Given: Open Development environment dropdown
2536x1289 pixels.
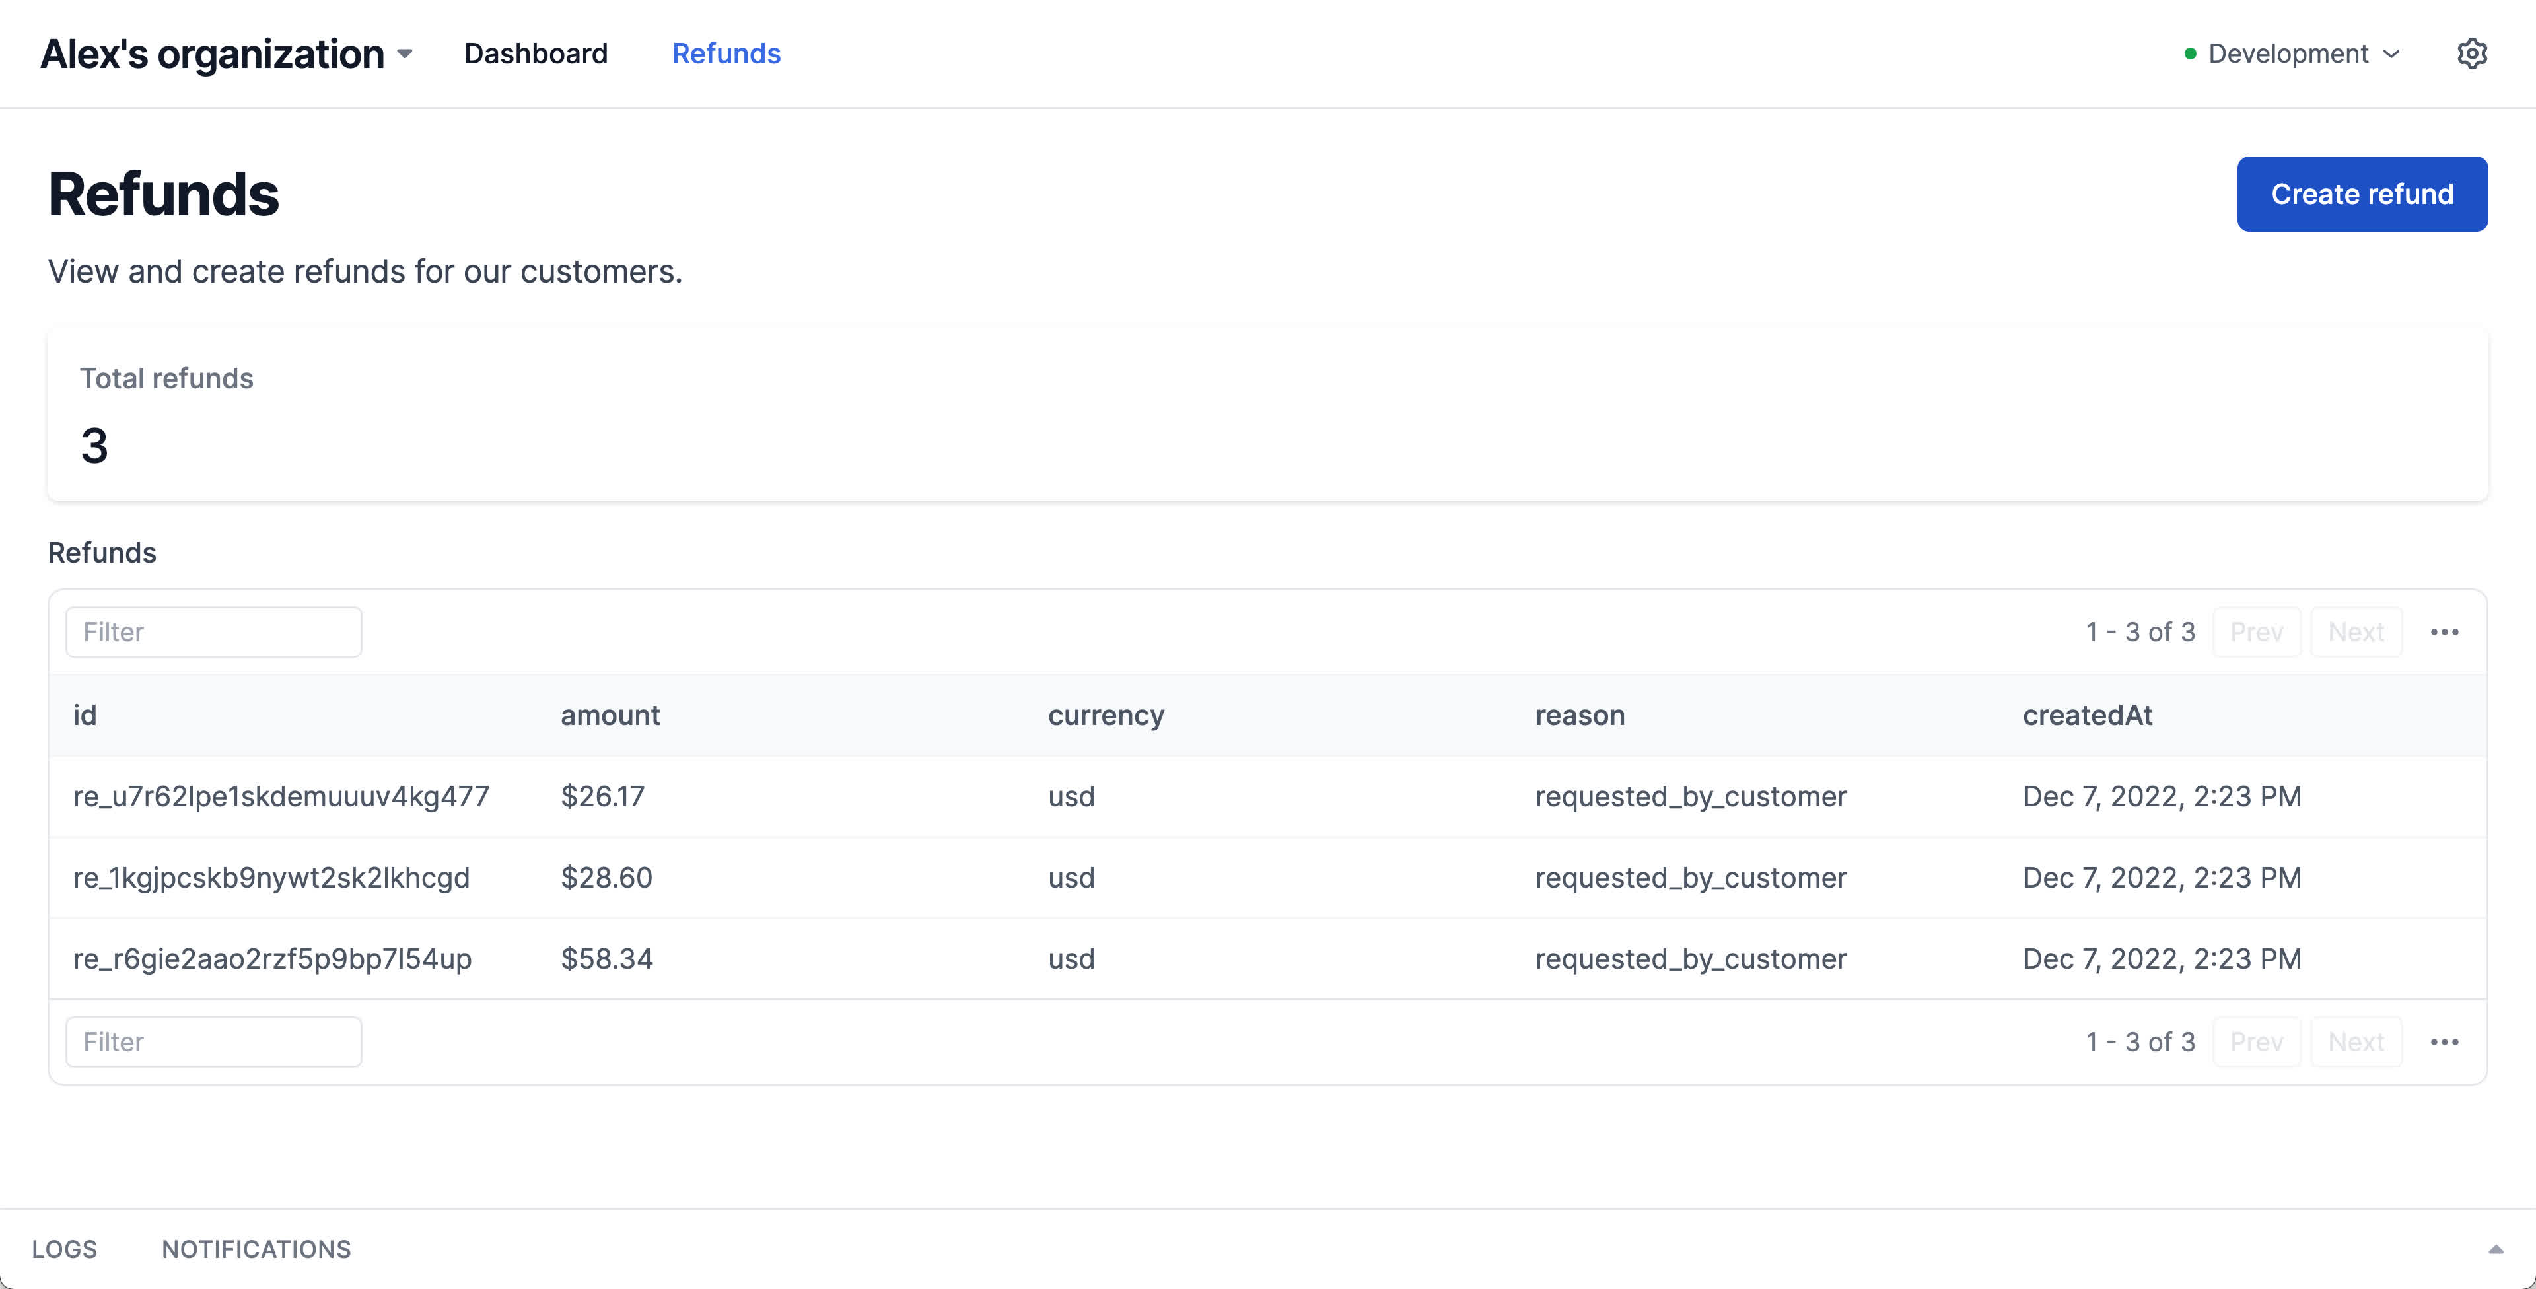Looking at the screenshot, I should pyautogui.click(x=2292, y=54).
